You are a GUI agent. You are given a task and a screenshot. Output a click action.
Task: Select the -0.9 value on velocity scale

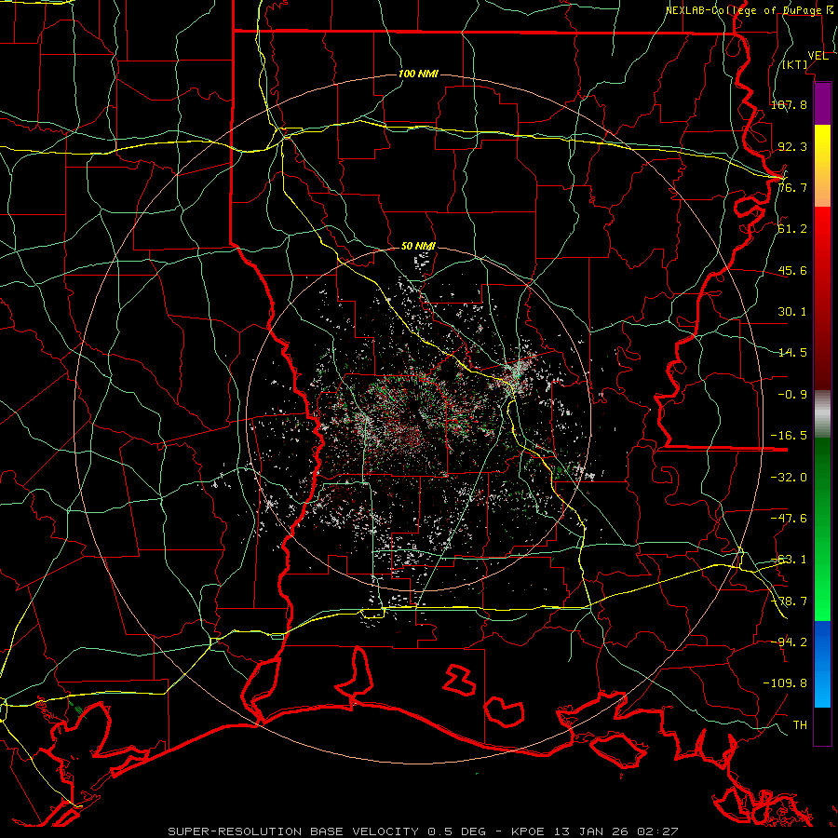(792, 395)
